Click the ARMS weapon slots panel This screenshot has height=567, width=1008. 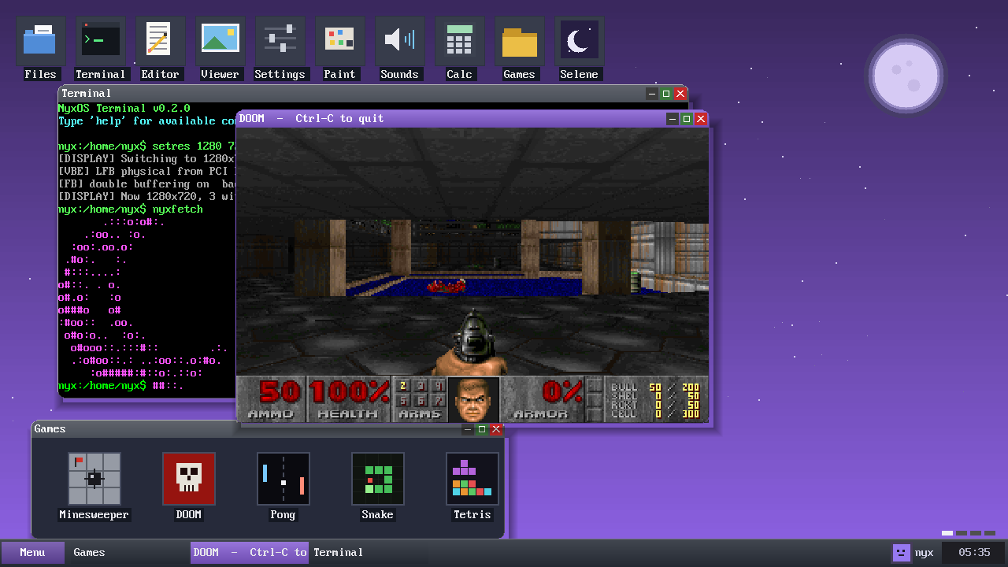pos(420,399)
